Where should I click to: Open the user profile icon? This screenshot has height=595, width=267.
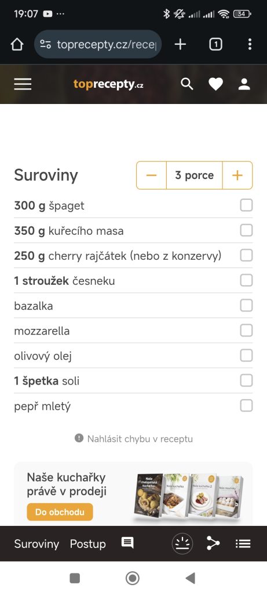point(244,84)
